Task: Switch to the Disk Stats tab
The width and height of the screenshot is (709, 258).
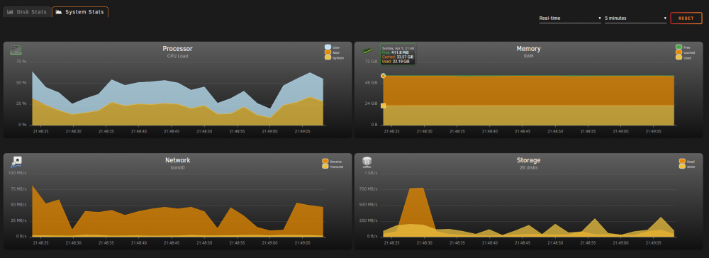Action: coord(27,12)
